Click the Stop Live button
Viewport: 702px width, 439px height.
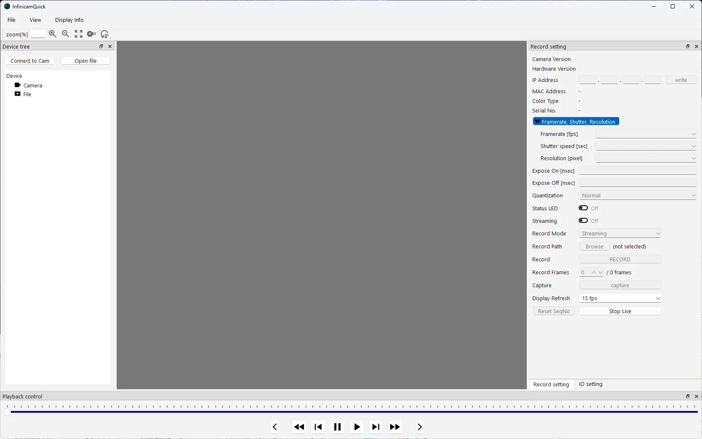(x=620, y=311)
